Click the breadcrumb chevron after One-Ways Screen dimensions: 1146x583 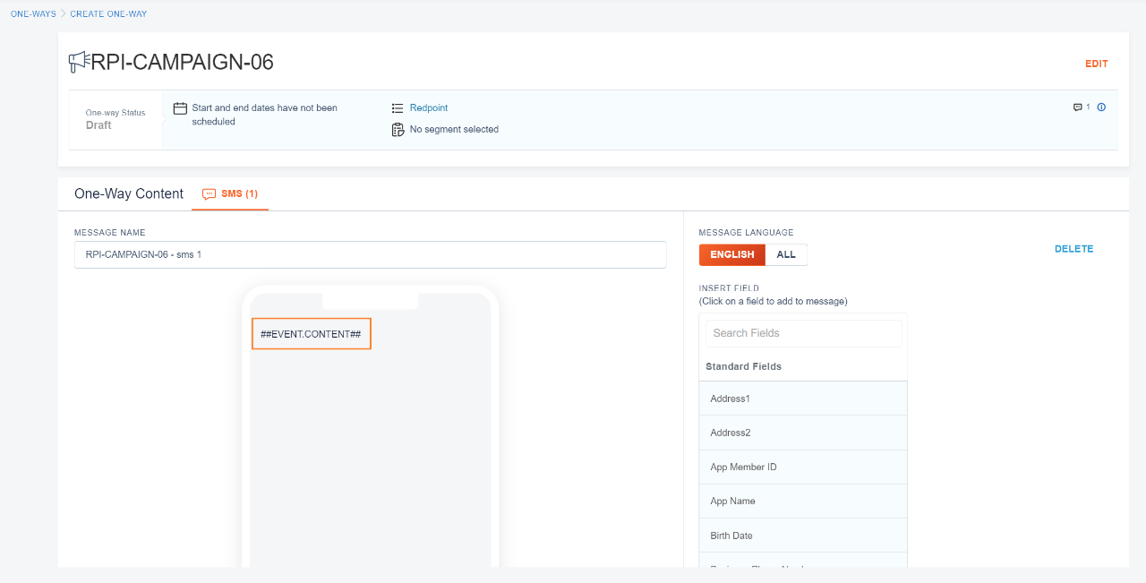tap(64, 14)
